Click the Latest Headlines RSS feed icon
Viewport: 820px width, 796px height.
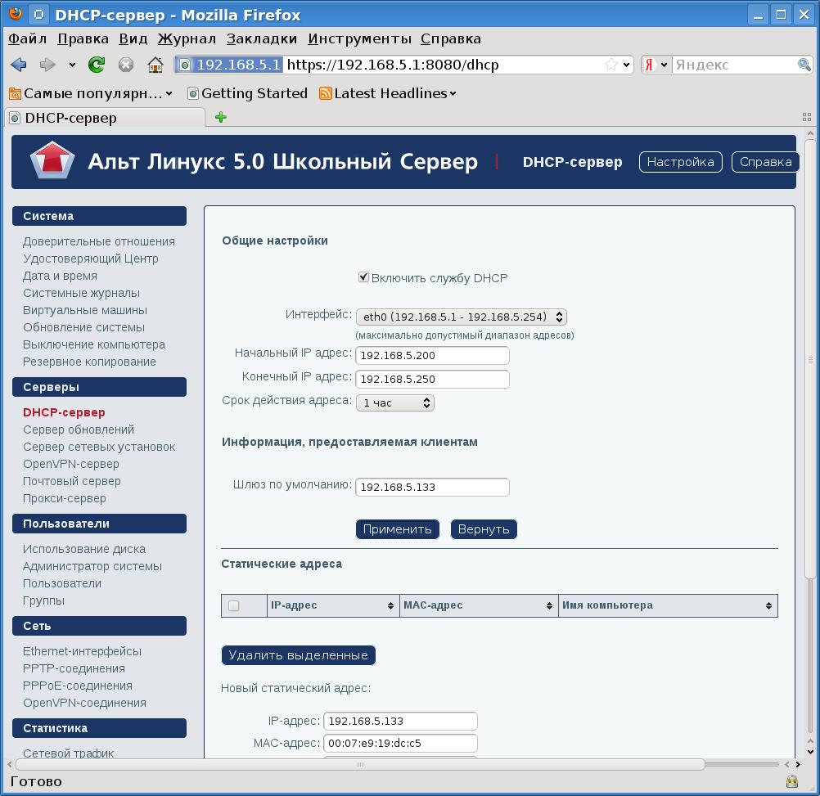[325, 93]
